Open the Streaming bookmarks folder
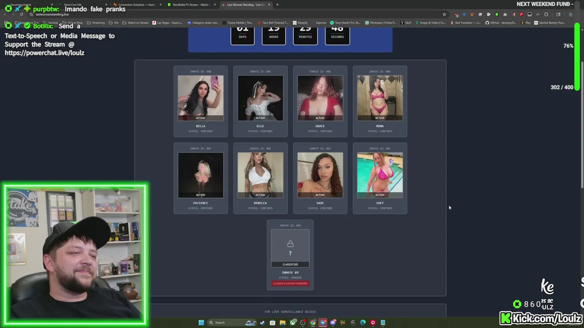Screen dimensions: 584x328 click(x=95, y=23)
